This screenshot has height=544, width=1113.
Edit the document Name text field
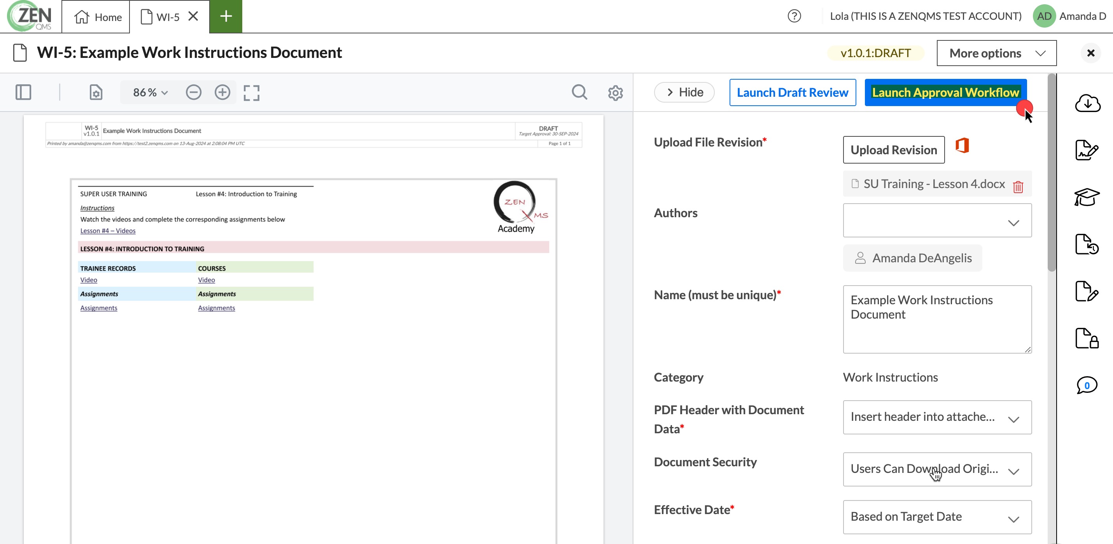pyautogui.click(x=937, y=319)
